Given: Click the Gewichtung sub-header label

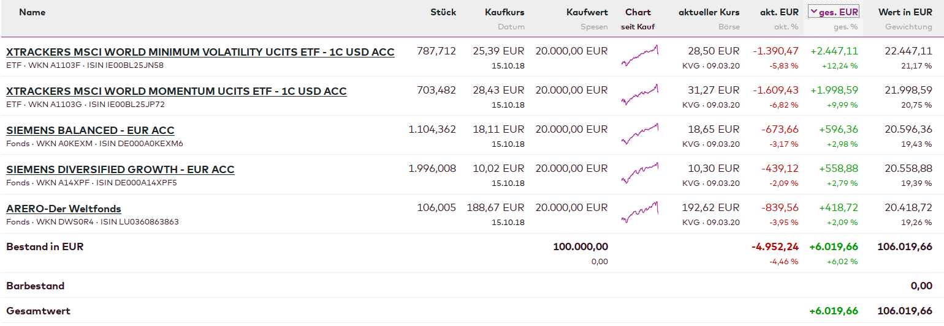Looking at the screenshot, I should (x=908, y=27).
